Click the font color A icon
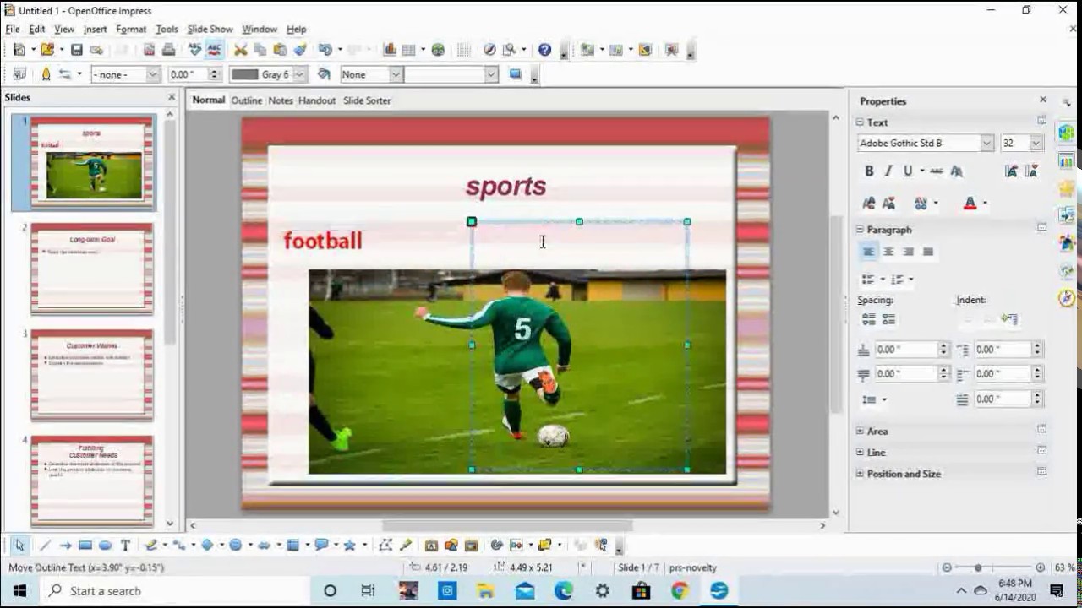Viewport: 1082px width, 608px height. 970,204
